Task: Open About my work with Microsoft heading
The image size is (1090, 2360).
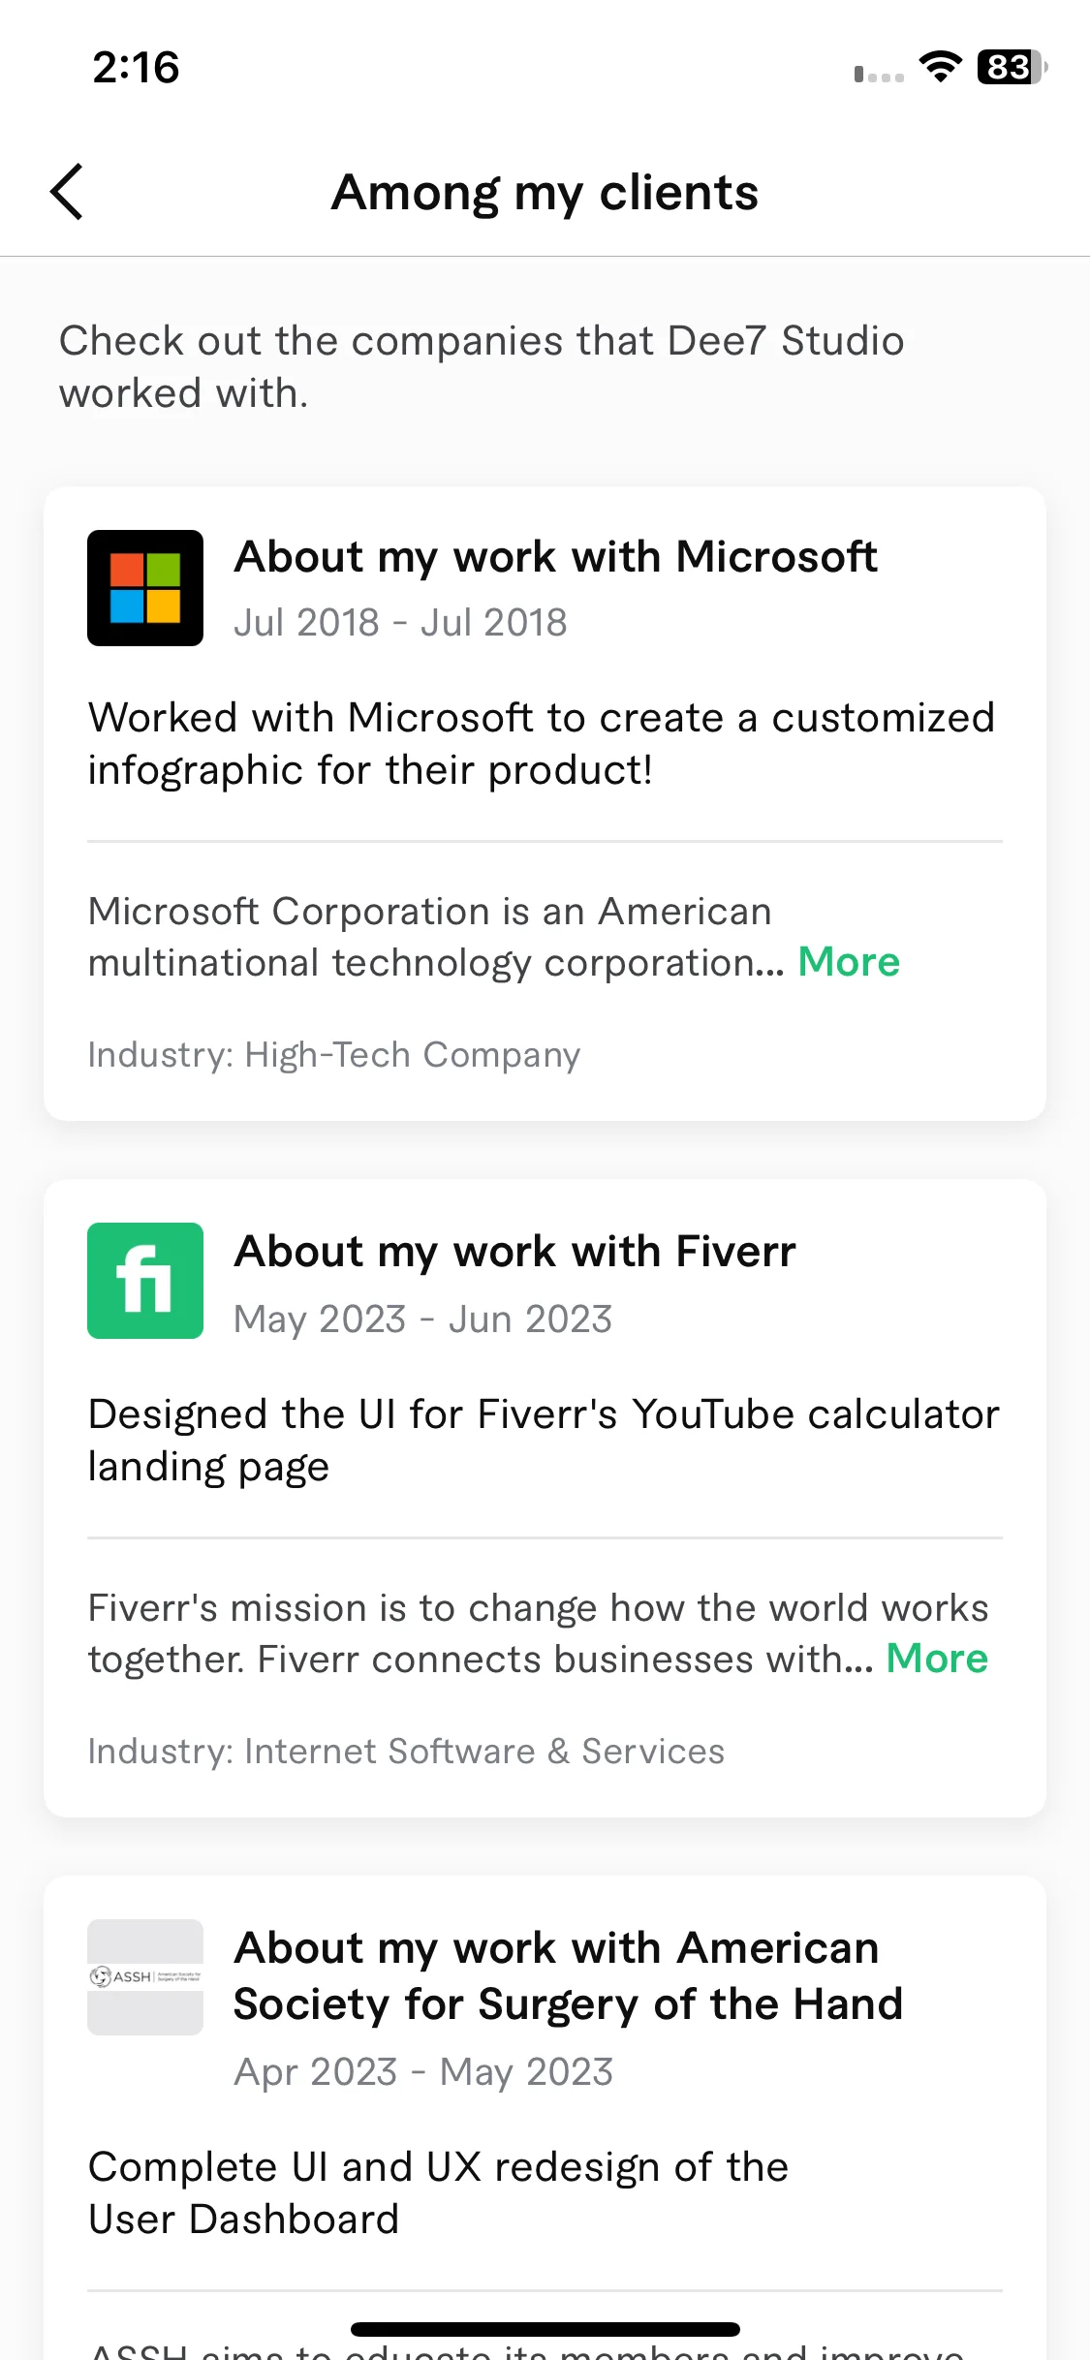Action: (x=555, y=558)
